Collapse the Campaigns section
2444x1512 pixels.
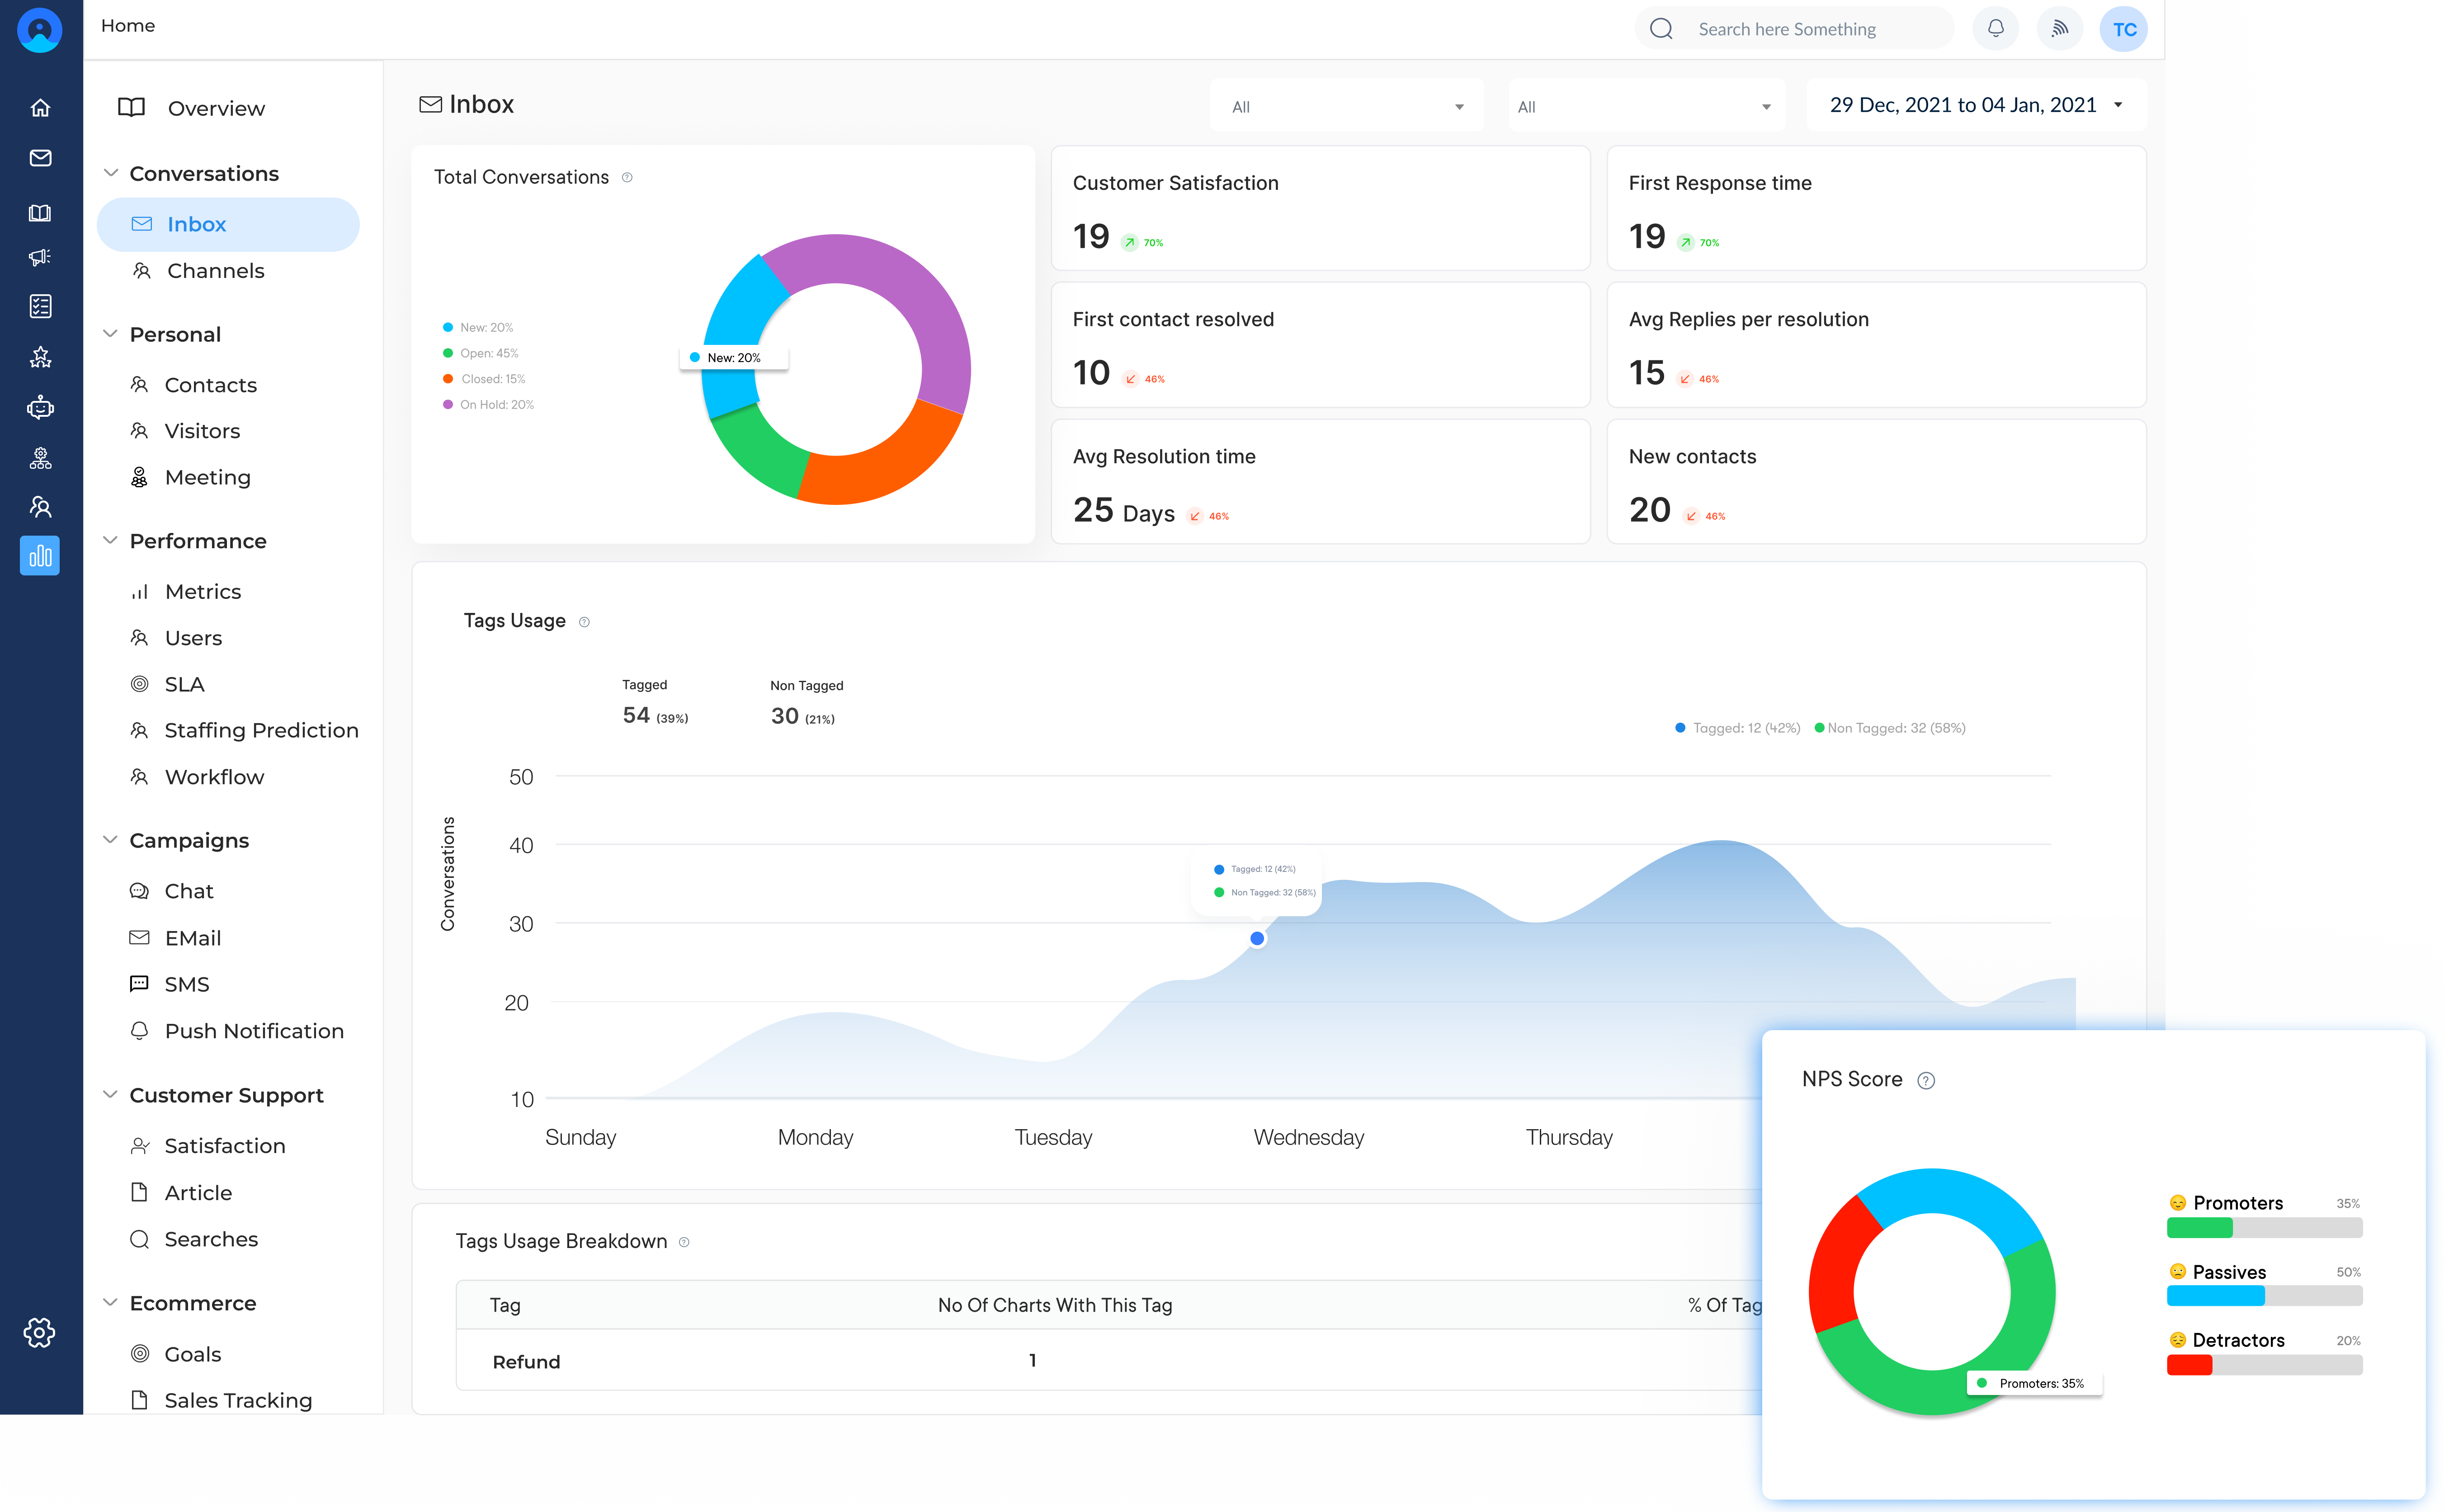click(110, 840)
